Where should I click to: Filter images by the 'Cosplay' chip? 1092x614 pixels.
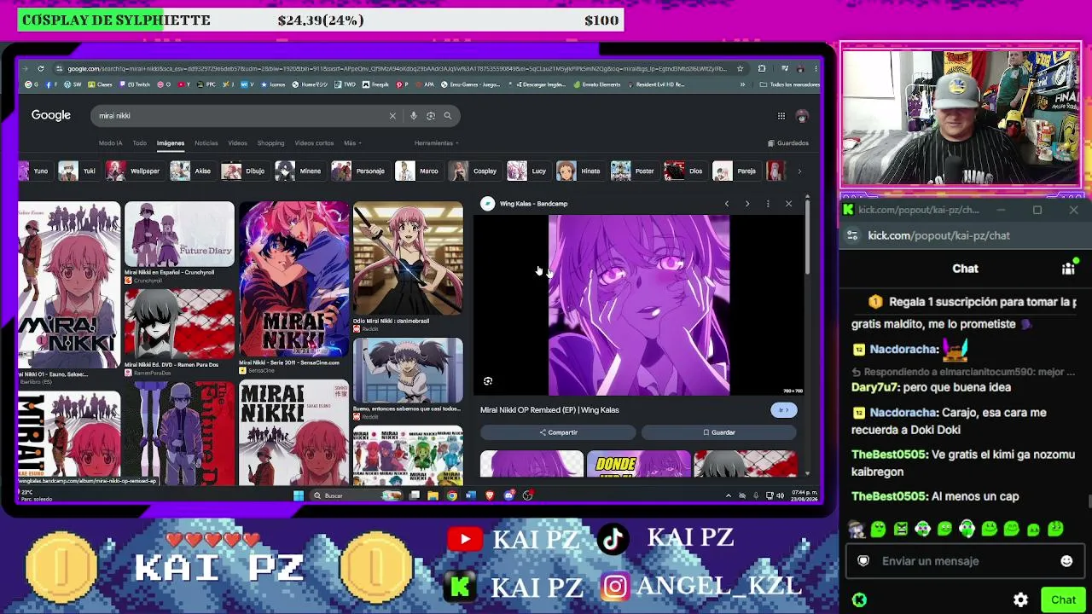click(473, 171)
